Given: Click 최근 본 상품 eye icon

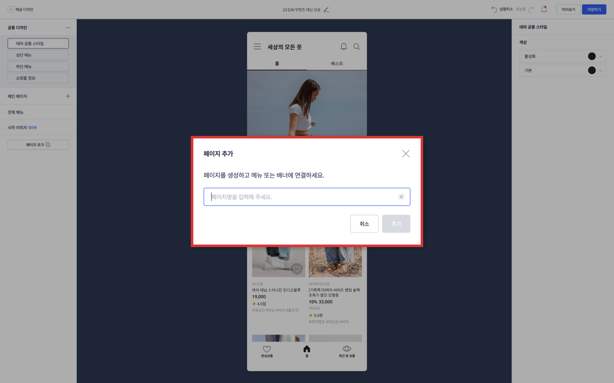Looking at the screenshot, I should (347, 349).
